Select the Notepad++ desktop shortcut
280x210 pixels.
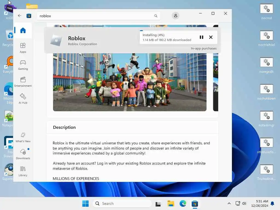coord(8,118)
